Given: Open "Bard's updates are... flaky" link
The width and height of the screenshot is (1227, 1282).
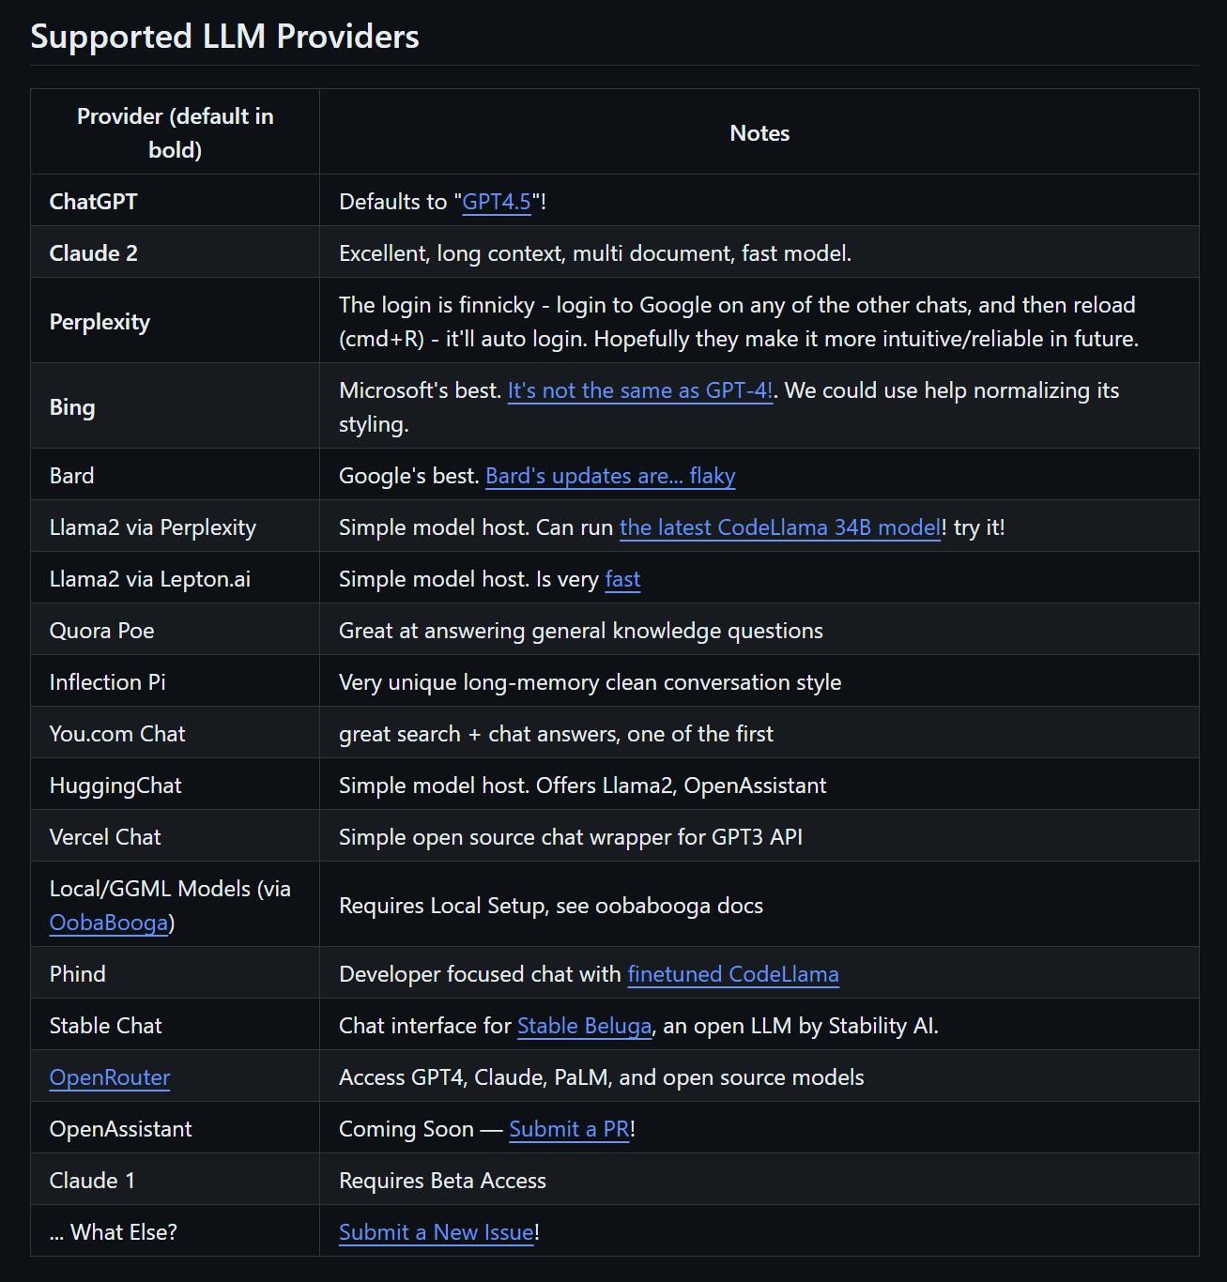Looking at the screenshot, I should tap(610, 476).
